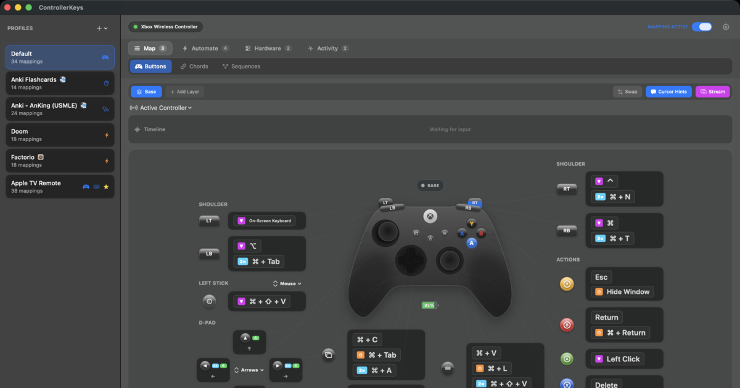
Task: Open Left Stick Mouse mode dropdown
Action: pos(287,284)
